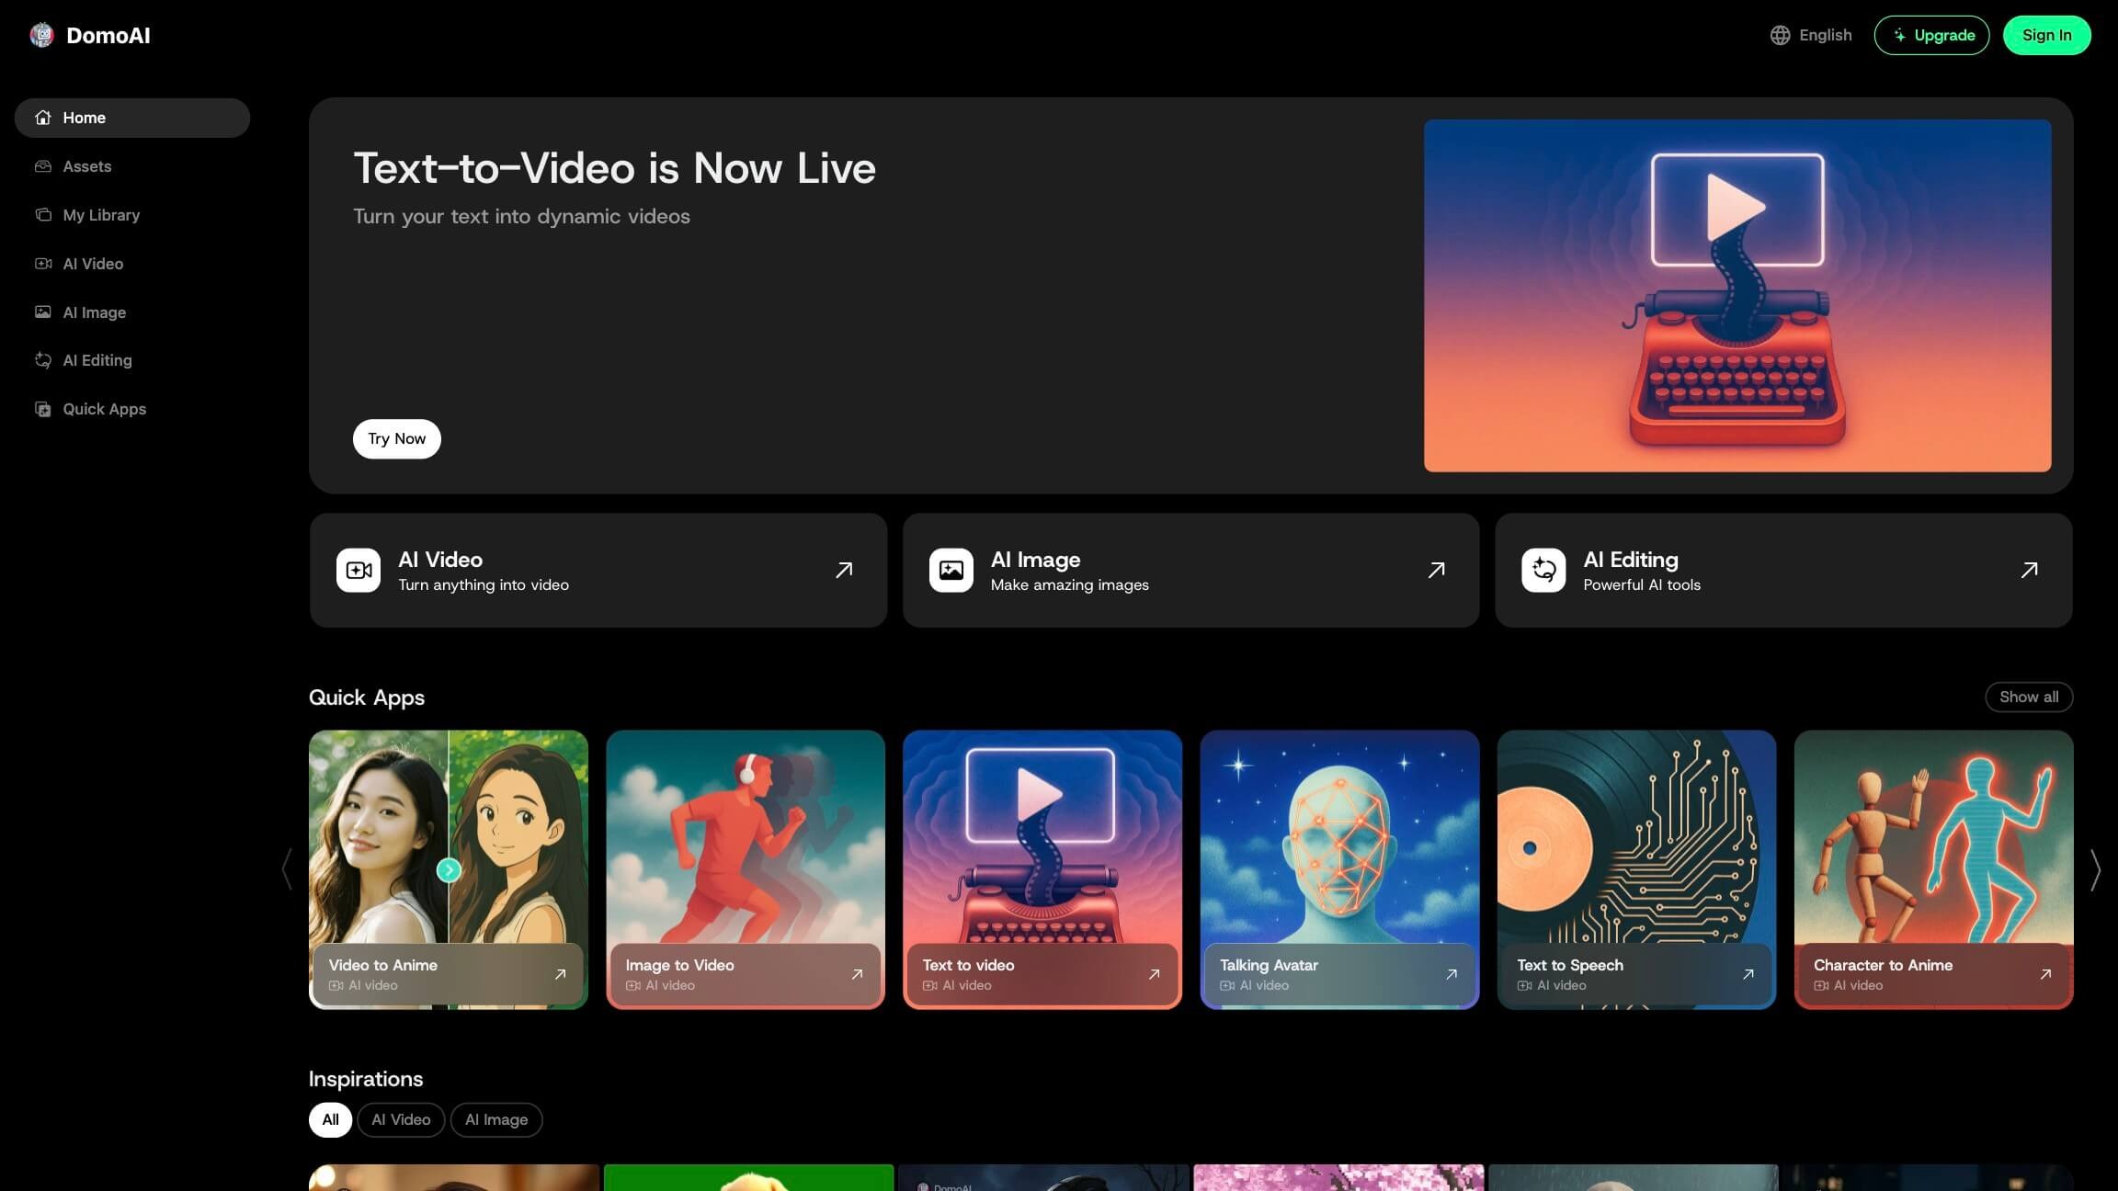Screen dimensions: 2118x1191
Task: Click the AI Editing icon in sidebar
Action: [x=43, y=360]
